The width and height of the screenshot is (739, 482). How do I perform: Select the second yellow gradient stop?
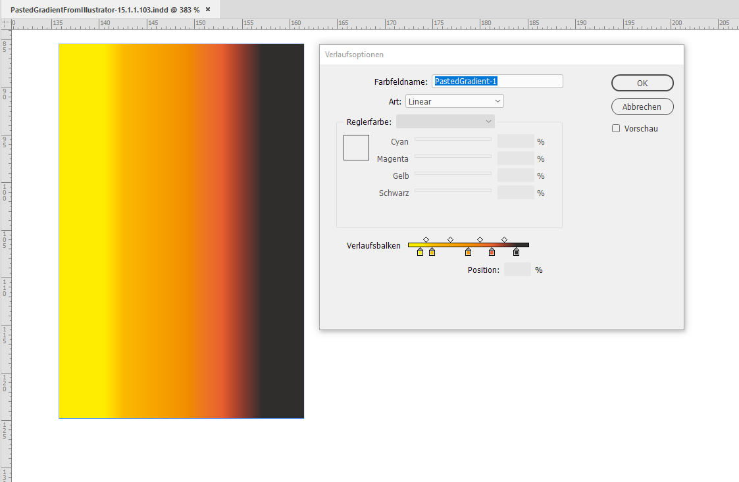[432, 251]
